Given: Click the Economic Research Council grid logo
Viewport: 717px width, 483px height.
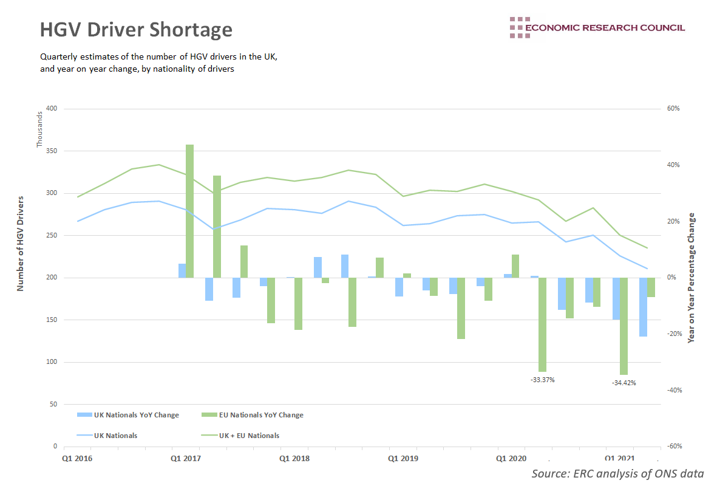Looking at the screenshot, I should coord(516,28).
